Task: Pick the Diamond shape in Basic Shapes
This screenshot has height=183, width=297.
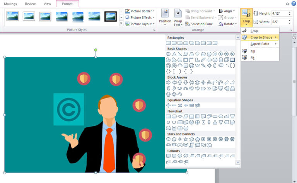Action: coord(197,54)
